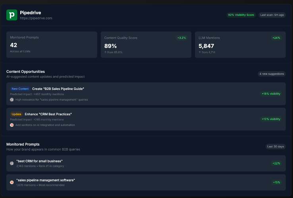Screen dimensions: 293x198
Task: Click the "from 4,714" comparison text
Action: pos(207,52)
